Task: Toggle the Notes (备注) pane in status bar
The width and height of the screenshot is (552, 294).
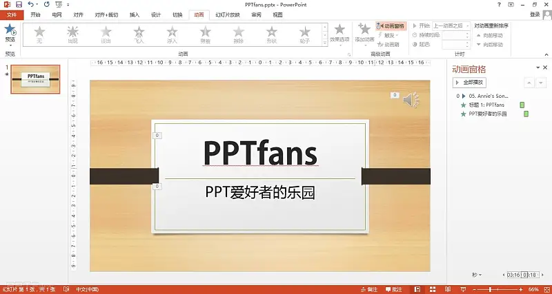Action: 369,290
